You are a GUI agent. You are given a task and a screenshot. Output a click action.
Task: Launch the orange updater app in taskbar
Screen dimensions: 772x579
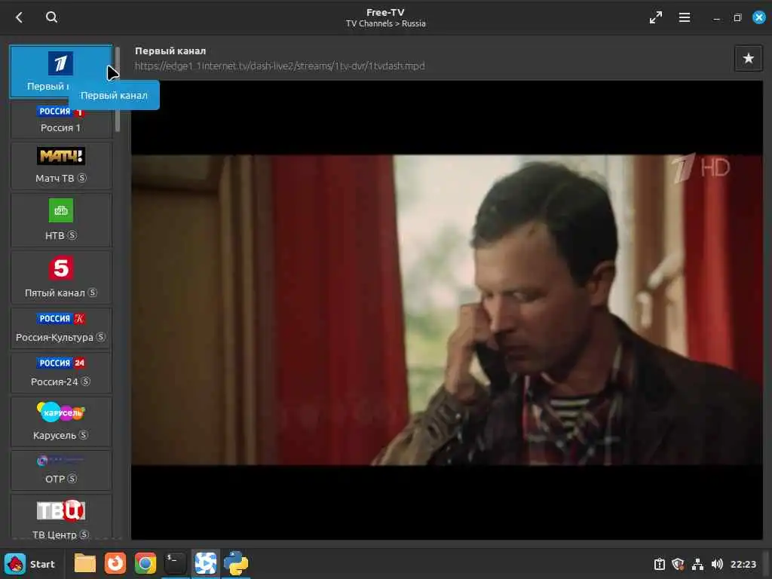coord(115,564)
